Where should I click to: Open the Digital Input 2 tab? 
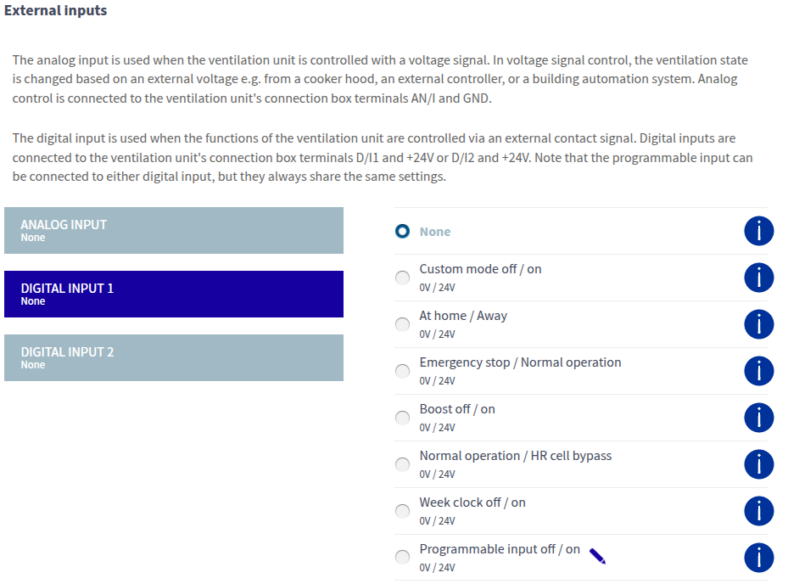pyautogui.click(x=173, y=357)
